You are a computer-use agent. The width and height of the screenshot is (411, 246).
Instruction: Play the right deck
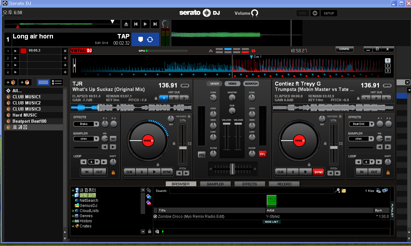pos(306,172)
